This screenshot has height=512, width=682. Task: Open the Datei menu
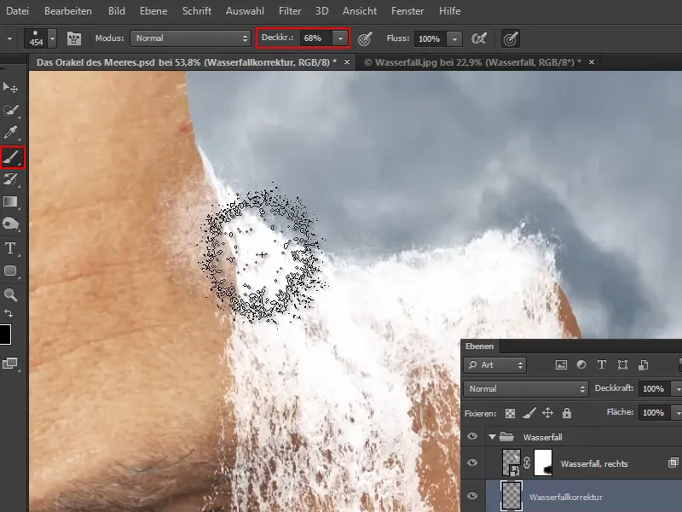click(17, 11)
